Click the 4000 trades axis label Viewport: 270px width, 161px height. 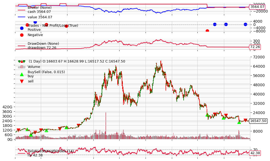point(257,22)
